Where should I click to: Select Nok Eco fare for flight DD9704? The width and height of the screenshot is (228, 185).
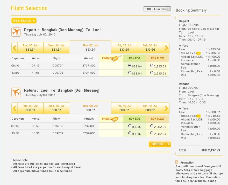130,65
